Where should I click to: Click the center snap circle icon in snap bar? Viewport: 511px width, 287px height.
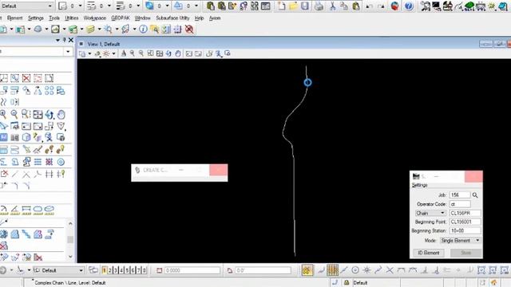tap(355, 270)
